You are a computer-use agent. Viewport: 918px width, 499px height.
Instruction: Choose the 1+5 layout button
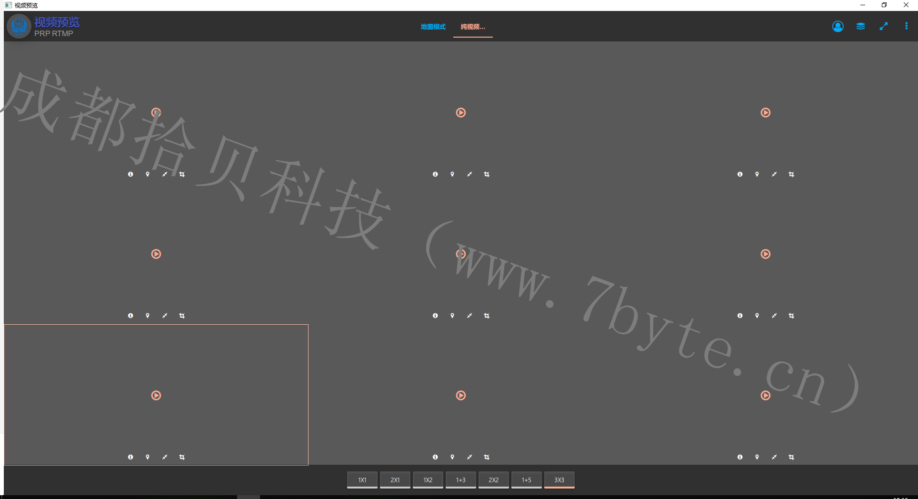(x=527, y=480)
